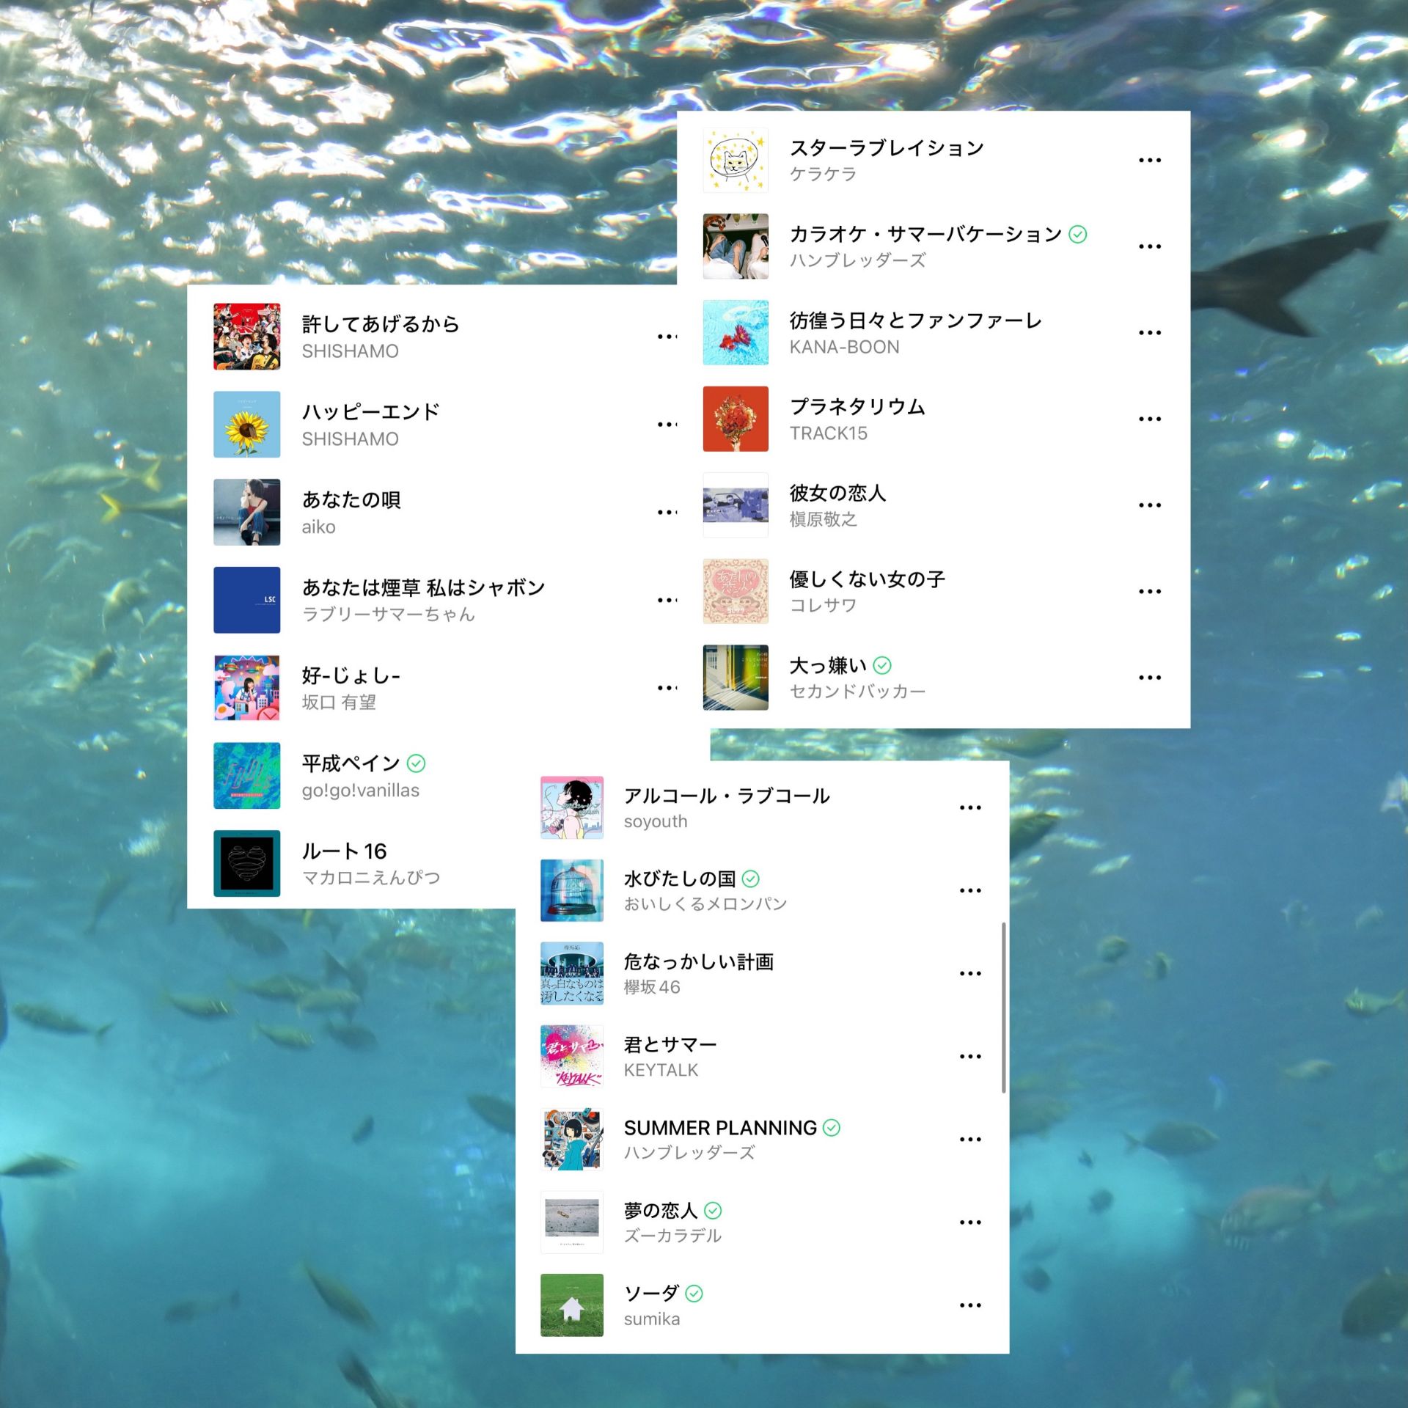Select the 君とサマー KEYTALK album cover
1408x1408 pixels.
571,1056
